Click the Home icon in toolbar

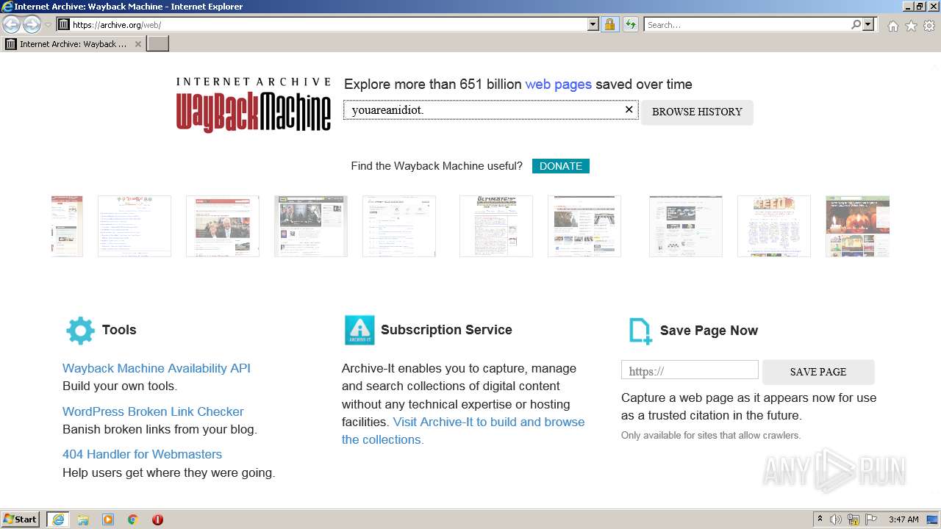(x=892, y=26)
